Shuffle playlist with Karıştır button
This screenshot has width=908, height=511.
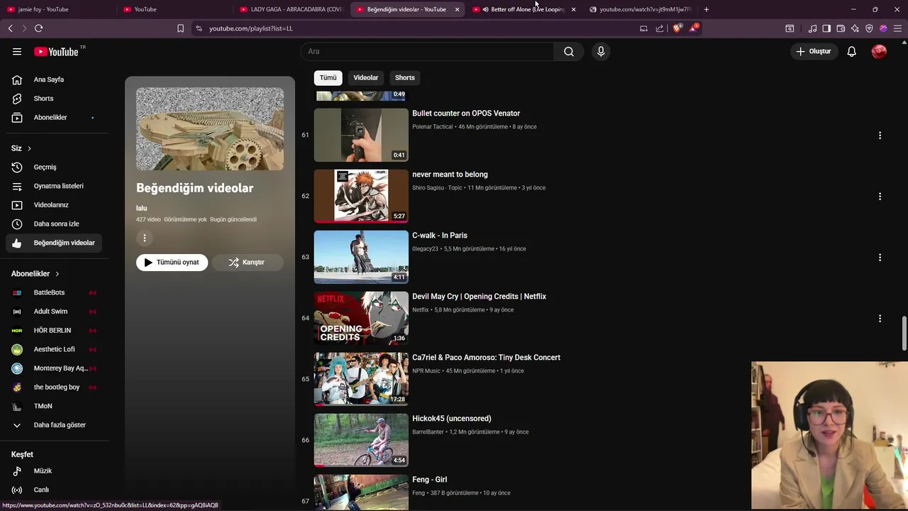click(247, 262)
